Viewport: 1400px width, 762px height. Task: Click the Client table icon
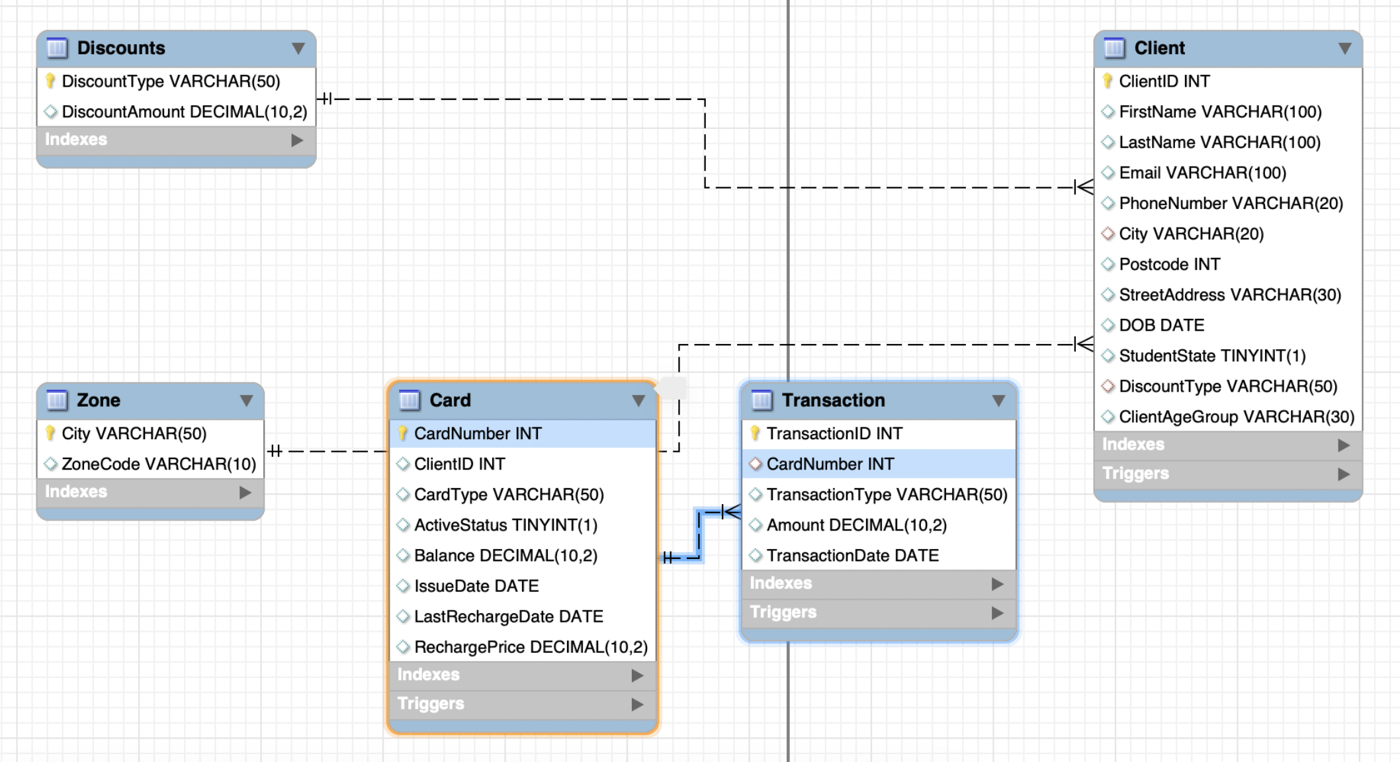tap(1114, 48)
